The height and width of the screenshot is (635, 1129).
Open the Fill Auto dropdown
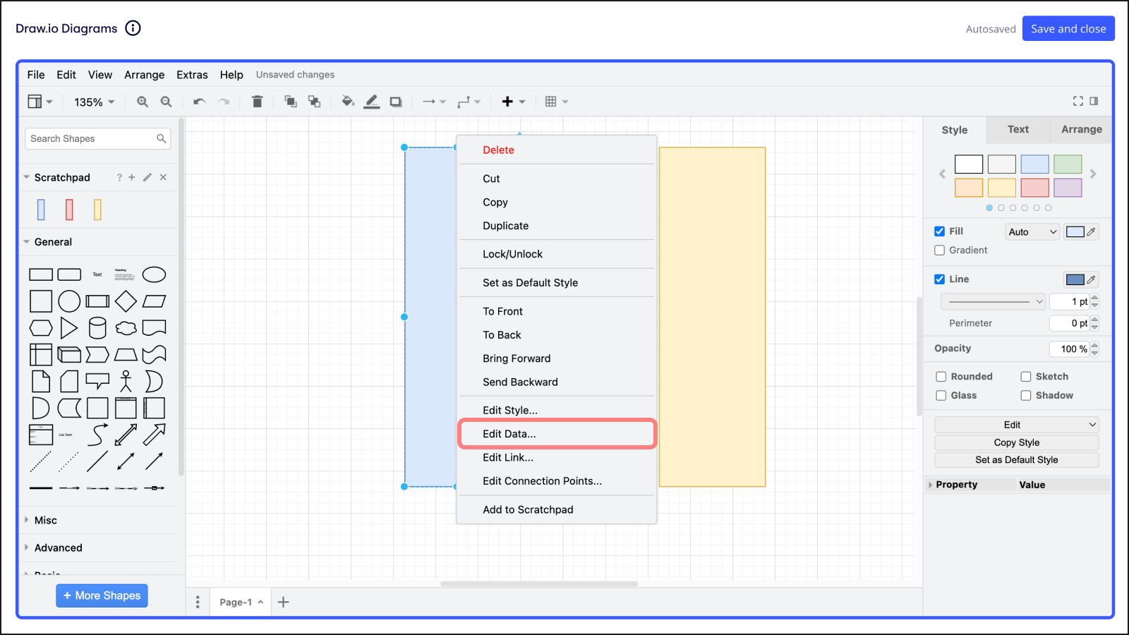tap(1032, 232)
